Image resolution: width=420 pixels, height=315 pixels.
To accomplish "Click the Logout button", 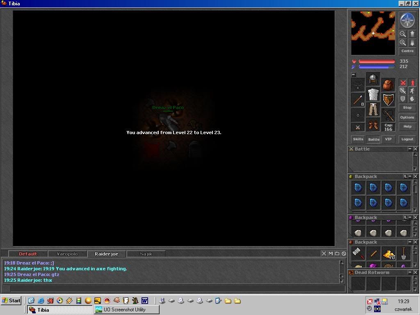I will [407, 139].
